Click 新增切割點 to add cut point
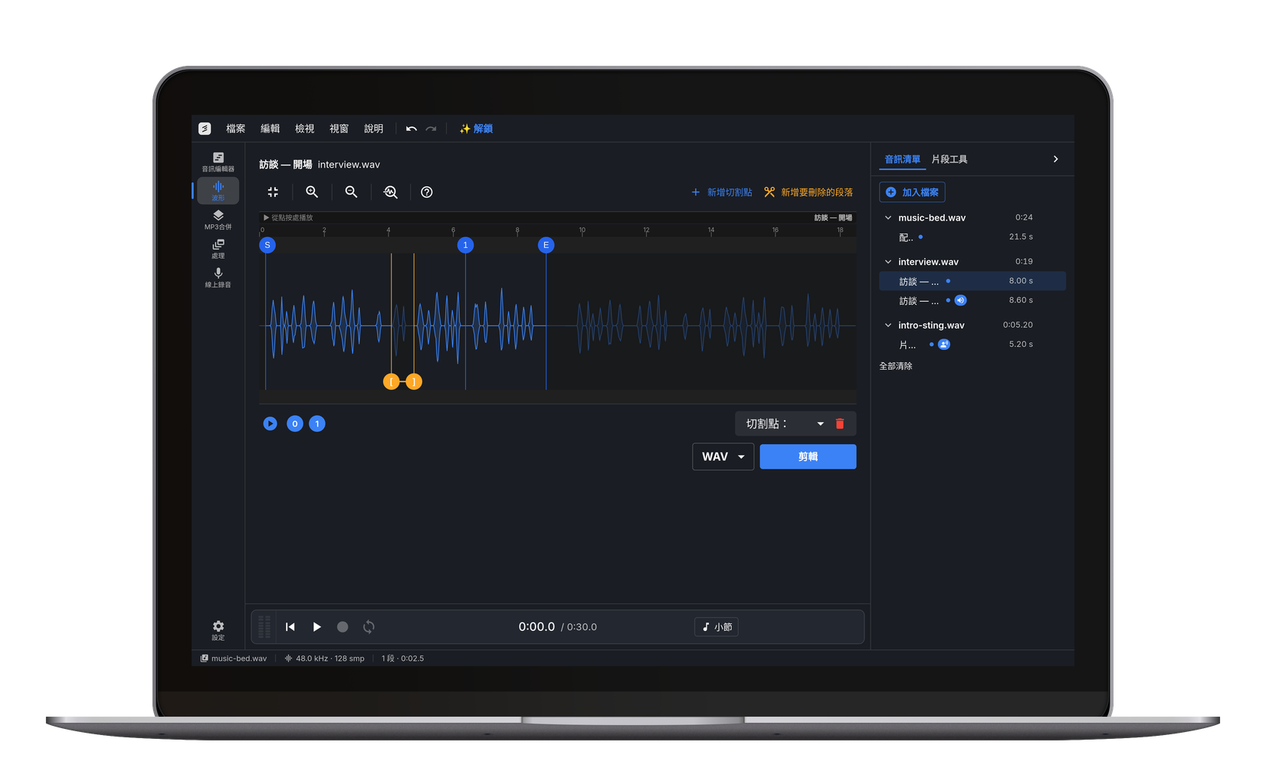 tap(722, 192)
